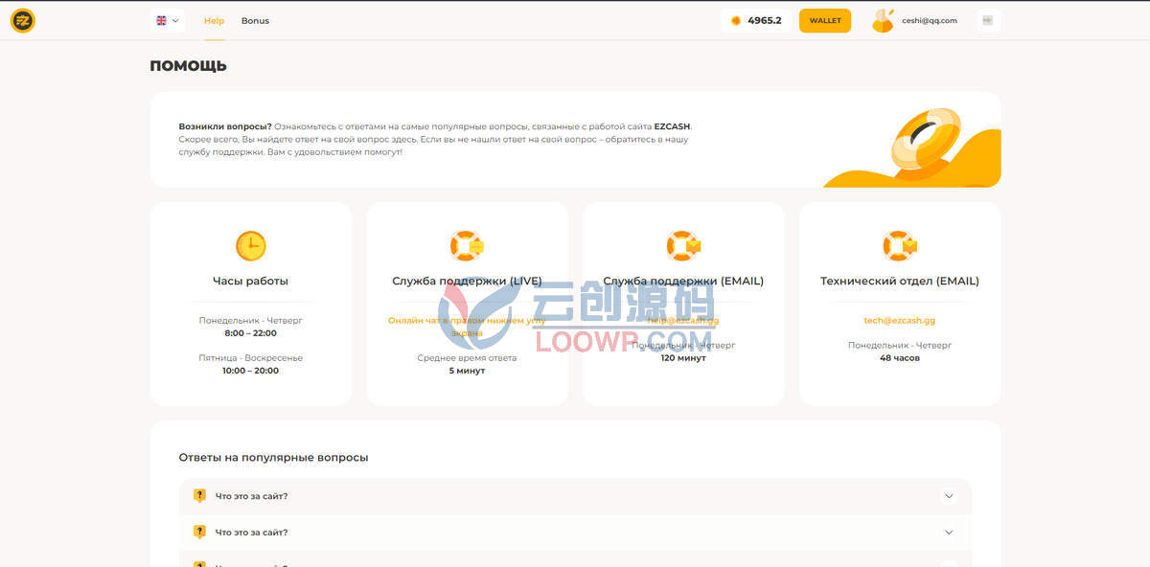1150x567 pixels.
Task: Click the 48 часов response time
Action: click(900, 358)
